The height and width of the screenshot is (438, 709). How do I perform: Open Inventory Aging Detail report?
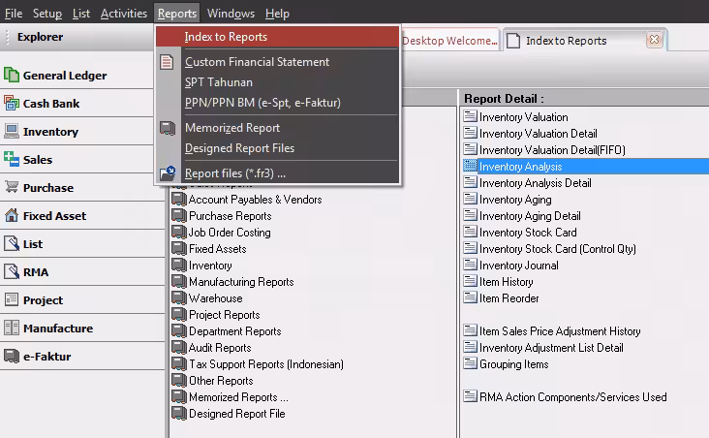point(530,216)
